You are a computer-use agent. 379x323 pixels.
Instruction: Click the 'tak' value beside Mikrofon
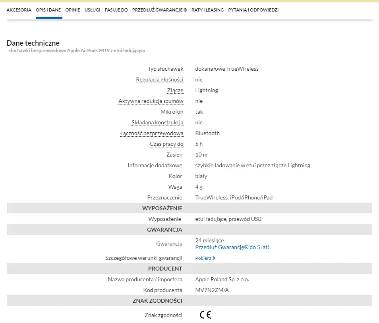pos(199,112)
